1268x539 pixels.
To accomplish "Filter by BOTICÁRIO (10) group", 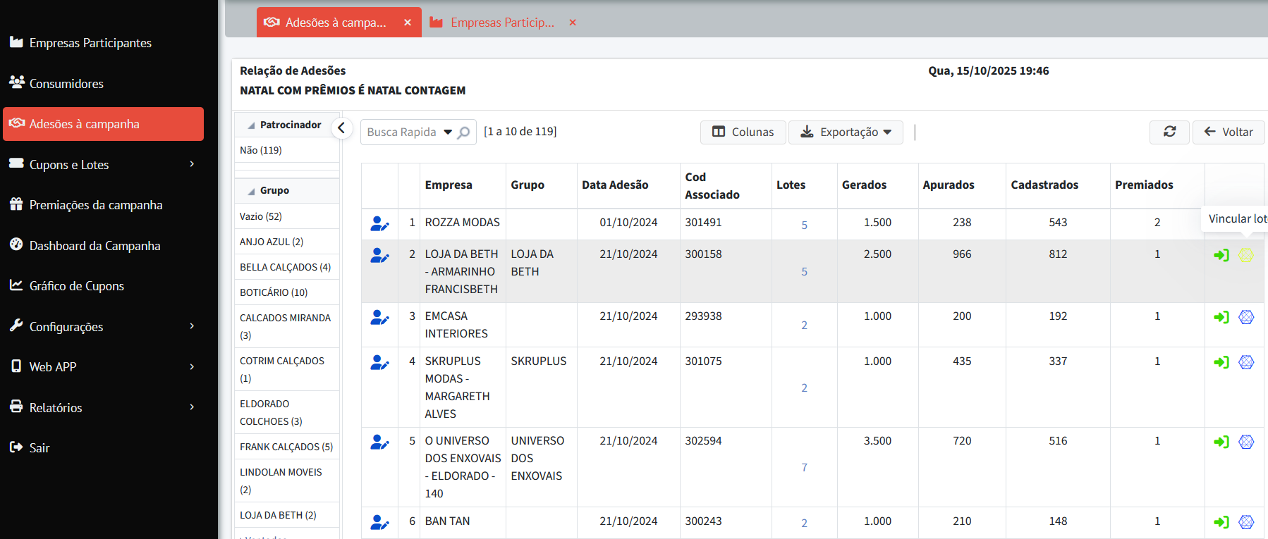I will pos(274,292).
